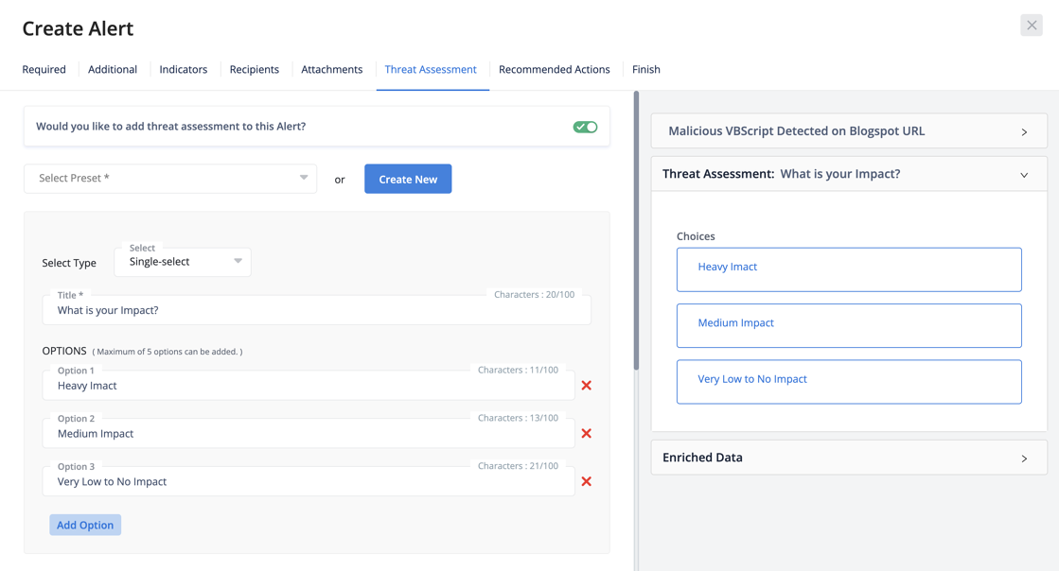The image size is (1059, 571).
Task: Expand the Malicious VBScript Detected section
Action: point(1024,132)
